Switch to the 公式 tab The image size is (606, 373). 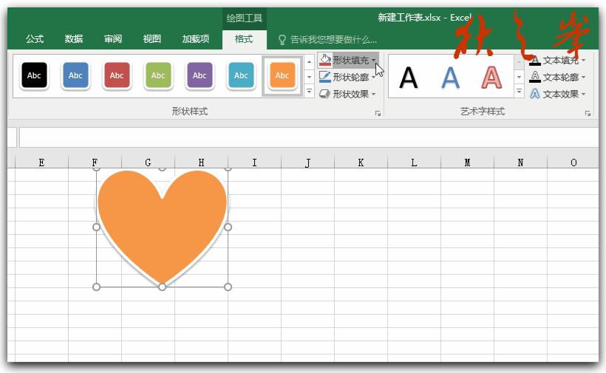click(35, 39)
